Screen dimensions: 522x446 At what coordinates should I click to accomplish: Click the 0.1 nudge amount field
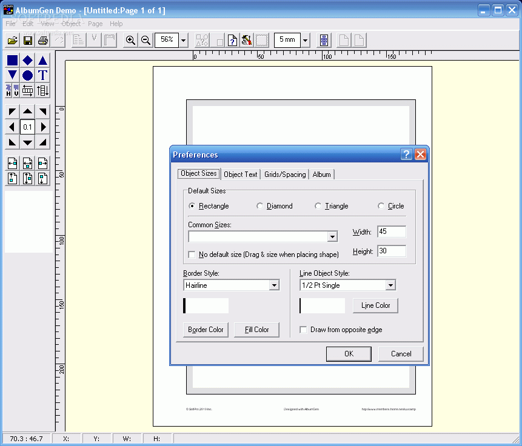(28, 127)
